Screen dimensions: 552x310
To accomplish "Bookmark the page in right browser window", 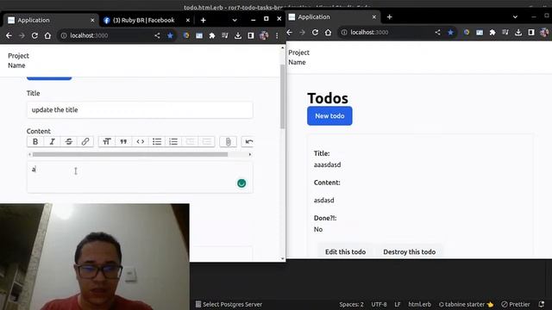I will pyautogui.click(x=450, y=33).
